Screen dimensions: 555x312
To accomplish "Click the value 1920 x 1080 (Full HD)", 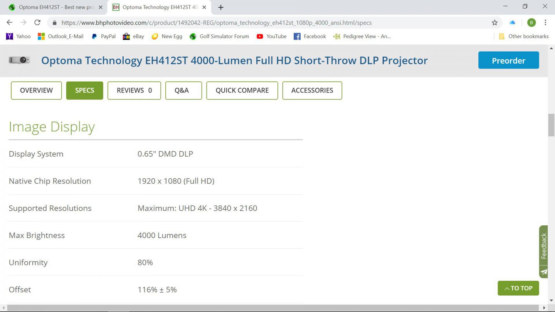I will (x=176, y=181).
